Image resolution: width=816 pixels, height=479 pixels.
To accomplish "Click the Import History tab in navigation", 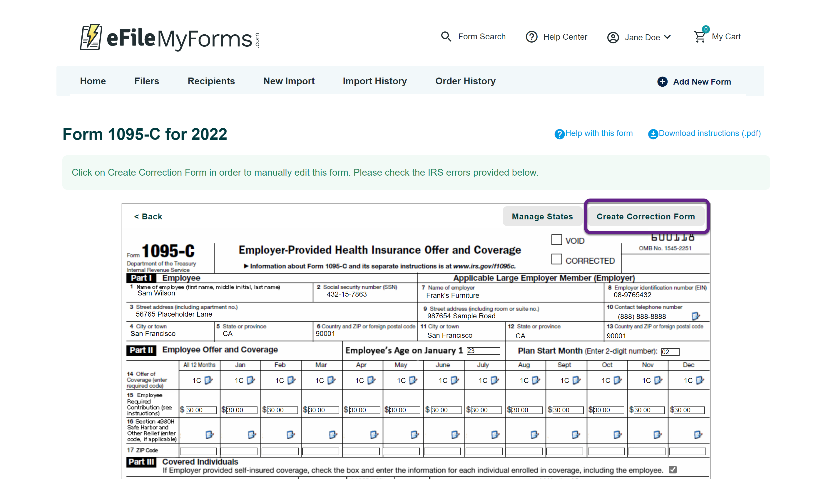I will click(x=374, y=81).
